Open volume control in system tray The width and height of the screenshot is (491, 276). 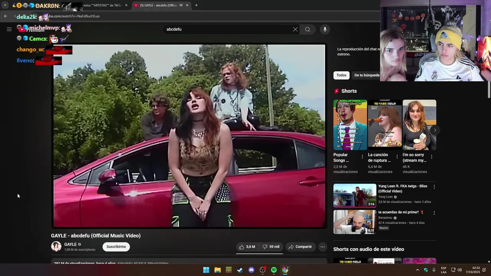point(460,270)
